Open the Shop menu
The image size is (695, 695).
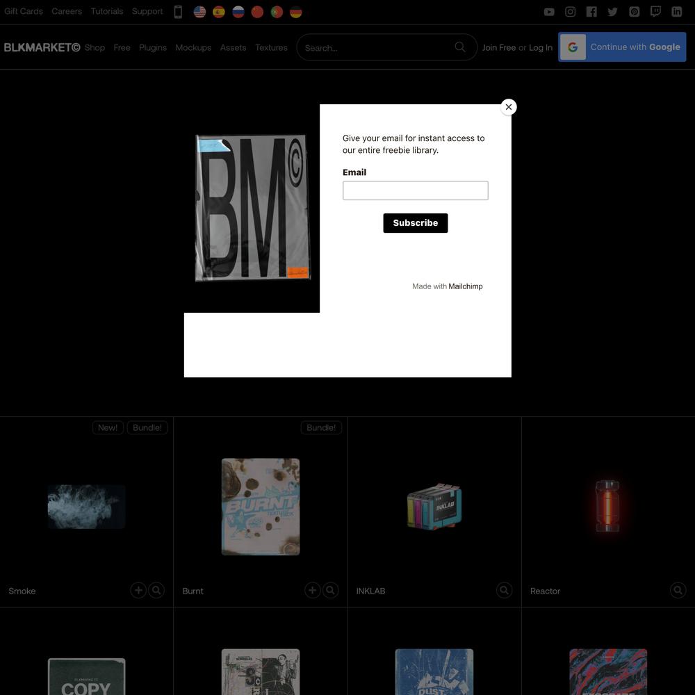click(x=95, y=47)
